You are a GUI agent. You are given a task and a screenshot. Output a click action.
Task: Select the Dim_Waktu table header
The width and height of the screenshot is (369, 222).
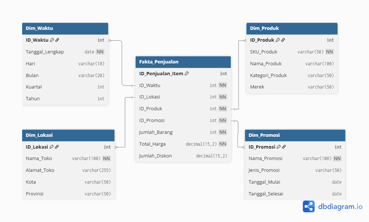pyautogui.click(x=65, y=28)
